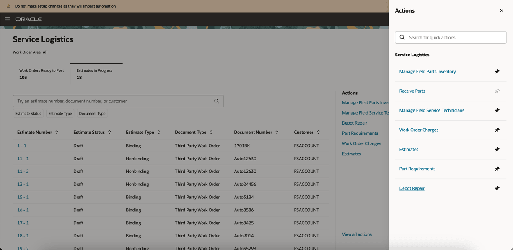Viewport: 513px width, 250px height.
Task: Open the Estimate Status filter
Action: point(28,113)
